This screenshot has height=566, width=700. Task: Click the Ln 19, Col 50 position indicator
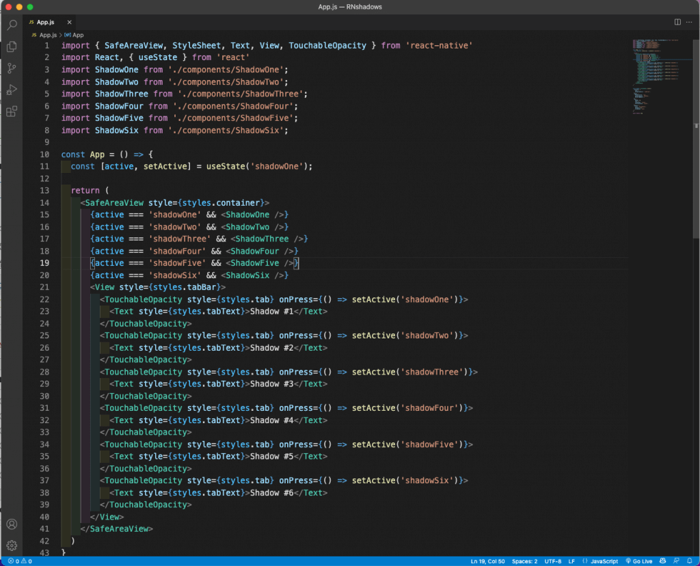(x=487, y=561)
